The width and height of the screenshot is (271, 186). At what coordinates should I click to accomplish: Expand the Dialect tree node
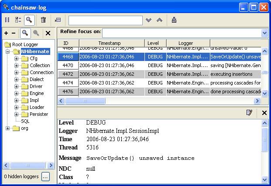click(17, 79)
